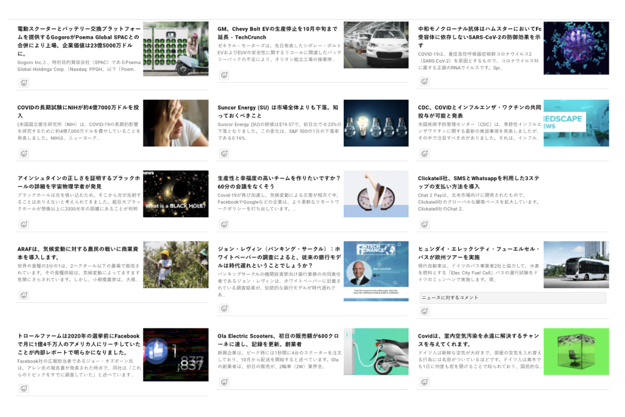Open the GM Chevy Bolt EV TechCrunch headline
Screen dimensions: 625x417
click(x=277, y=32)
